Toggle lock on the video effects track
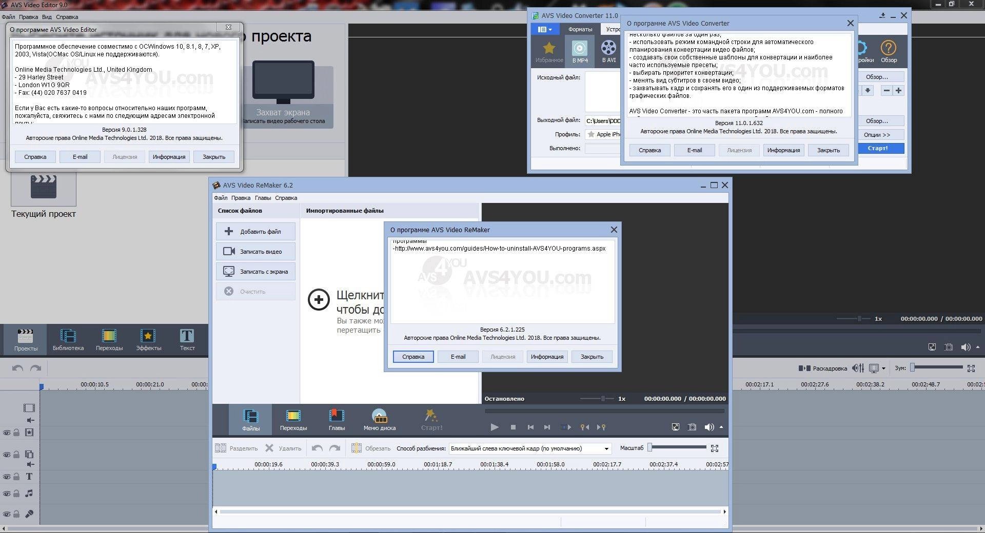Image resolution: width=985 pixels, height=533 pixels. 16,433
